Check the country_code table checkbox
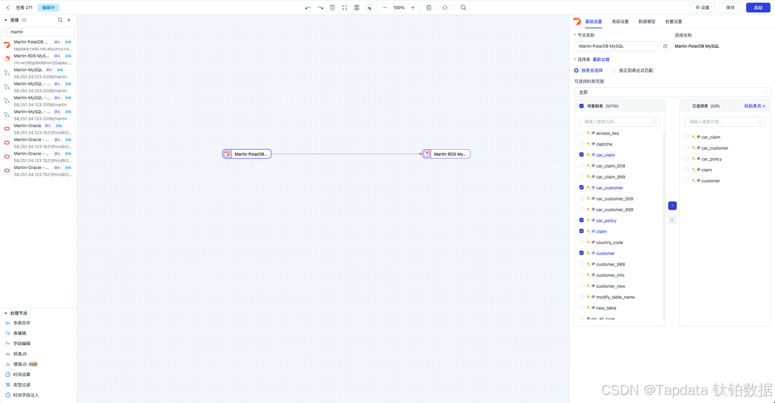Screen dimensions: 775x403 tap(581, 242)
